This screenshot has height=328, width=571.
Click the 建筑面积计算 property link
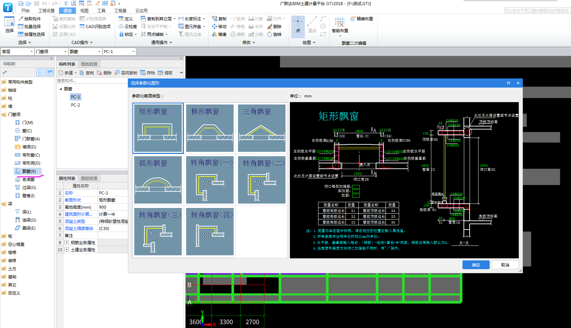(78, 214)
